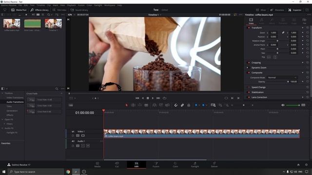Open Chrome from the Windows taskbar
The image size is (312, 175).
click(x=68, y=172)
